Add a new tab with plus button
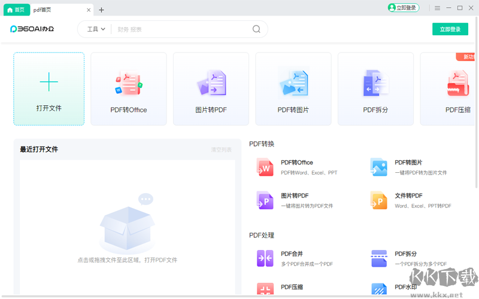The width and height of the screenshot is (479, 299). 101,10
